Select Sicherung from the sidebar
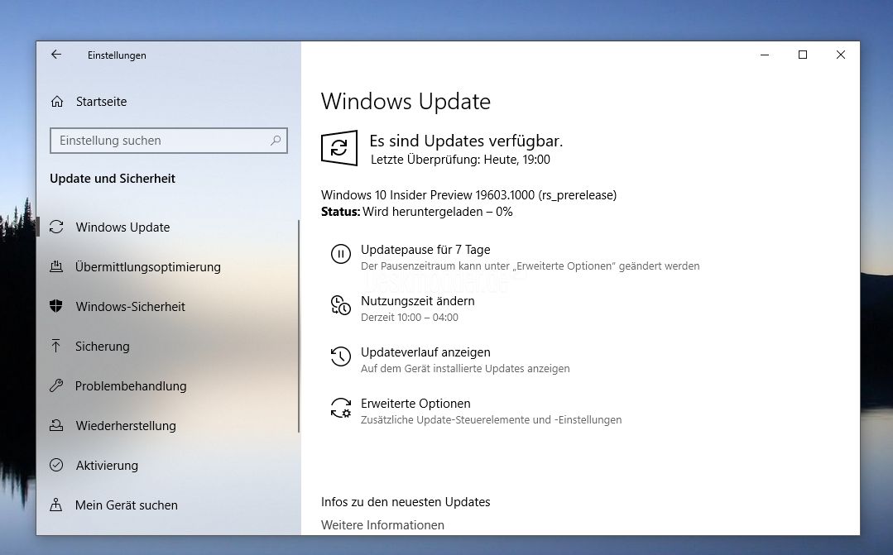 102,347
